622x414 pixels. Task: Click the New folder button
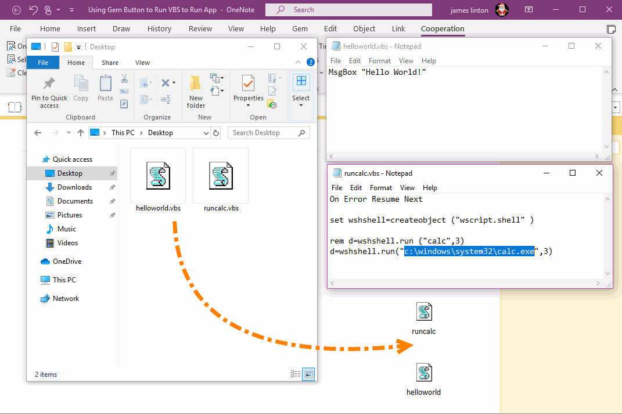(x=196, y=92)
